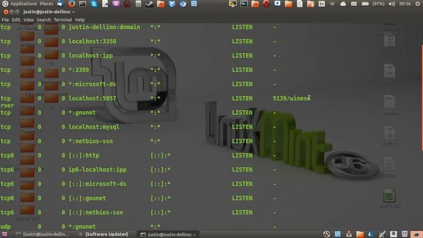Screen dimensions: 423x238
Task: Click the clock showing 09:56
Action: pyautogui.click(x=405, y=4)
